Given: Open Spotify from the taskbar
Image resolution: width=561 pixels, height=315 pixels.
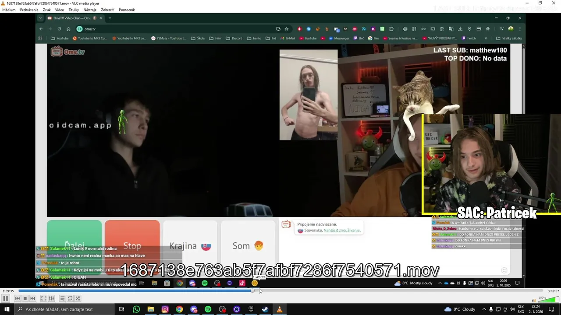Looking at the screenshot, I should pos(208,309).
